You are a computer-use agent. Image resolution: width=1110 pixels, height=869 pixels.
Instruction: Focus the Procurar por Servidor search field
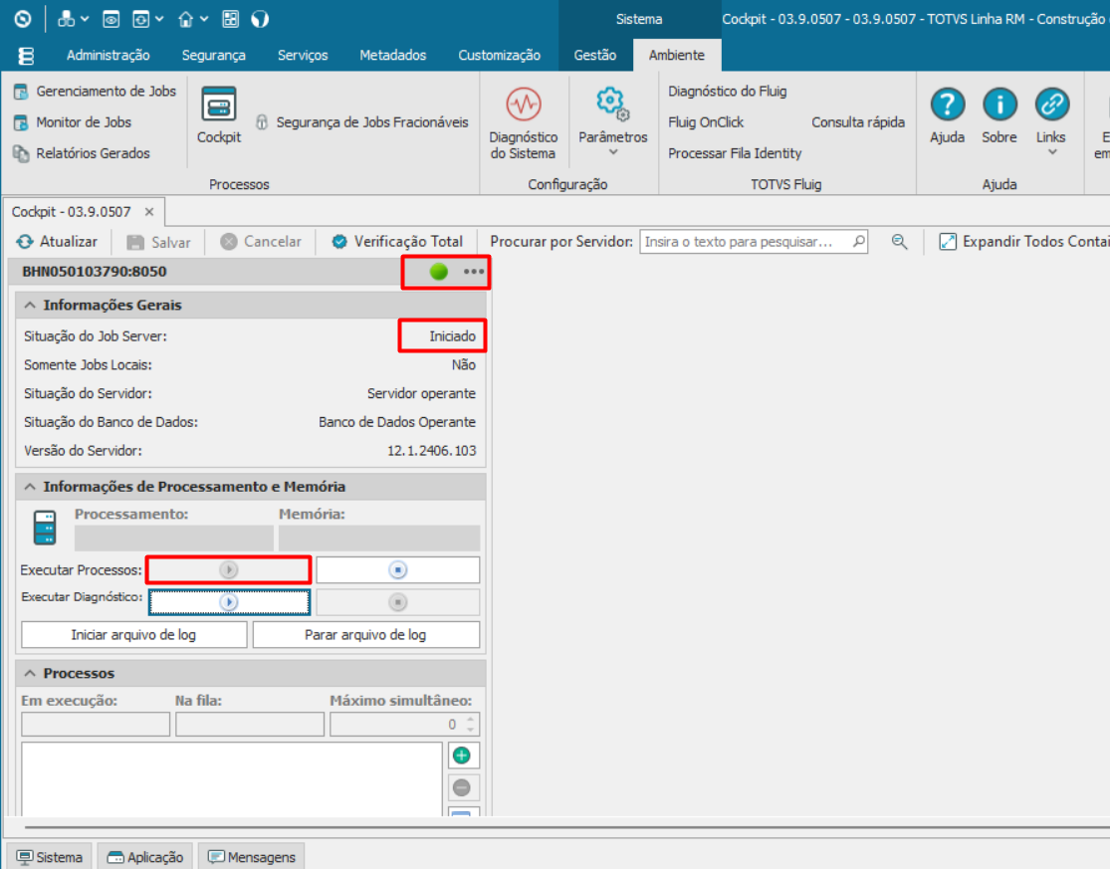pos(754,242)
